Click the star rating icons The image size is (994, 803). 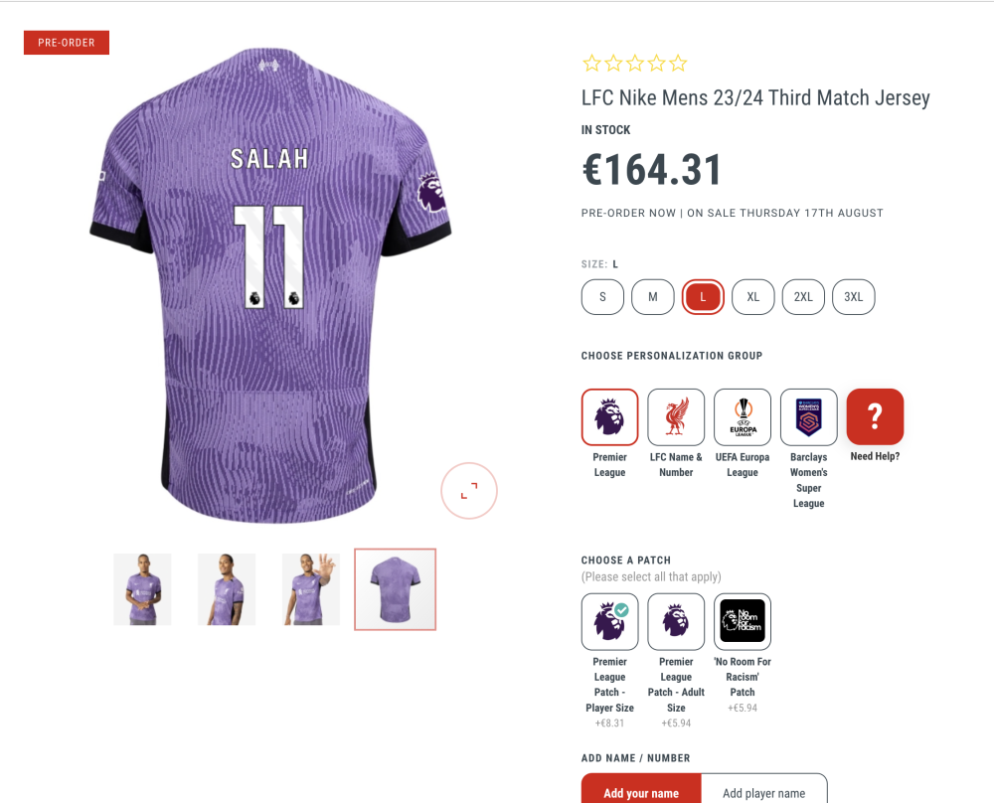coord(634,64)
